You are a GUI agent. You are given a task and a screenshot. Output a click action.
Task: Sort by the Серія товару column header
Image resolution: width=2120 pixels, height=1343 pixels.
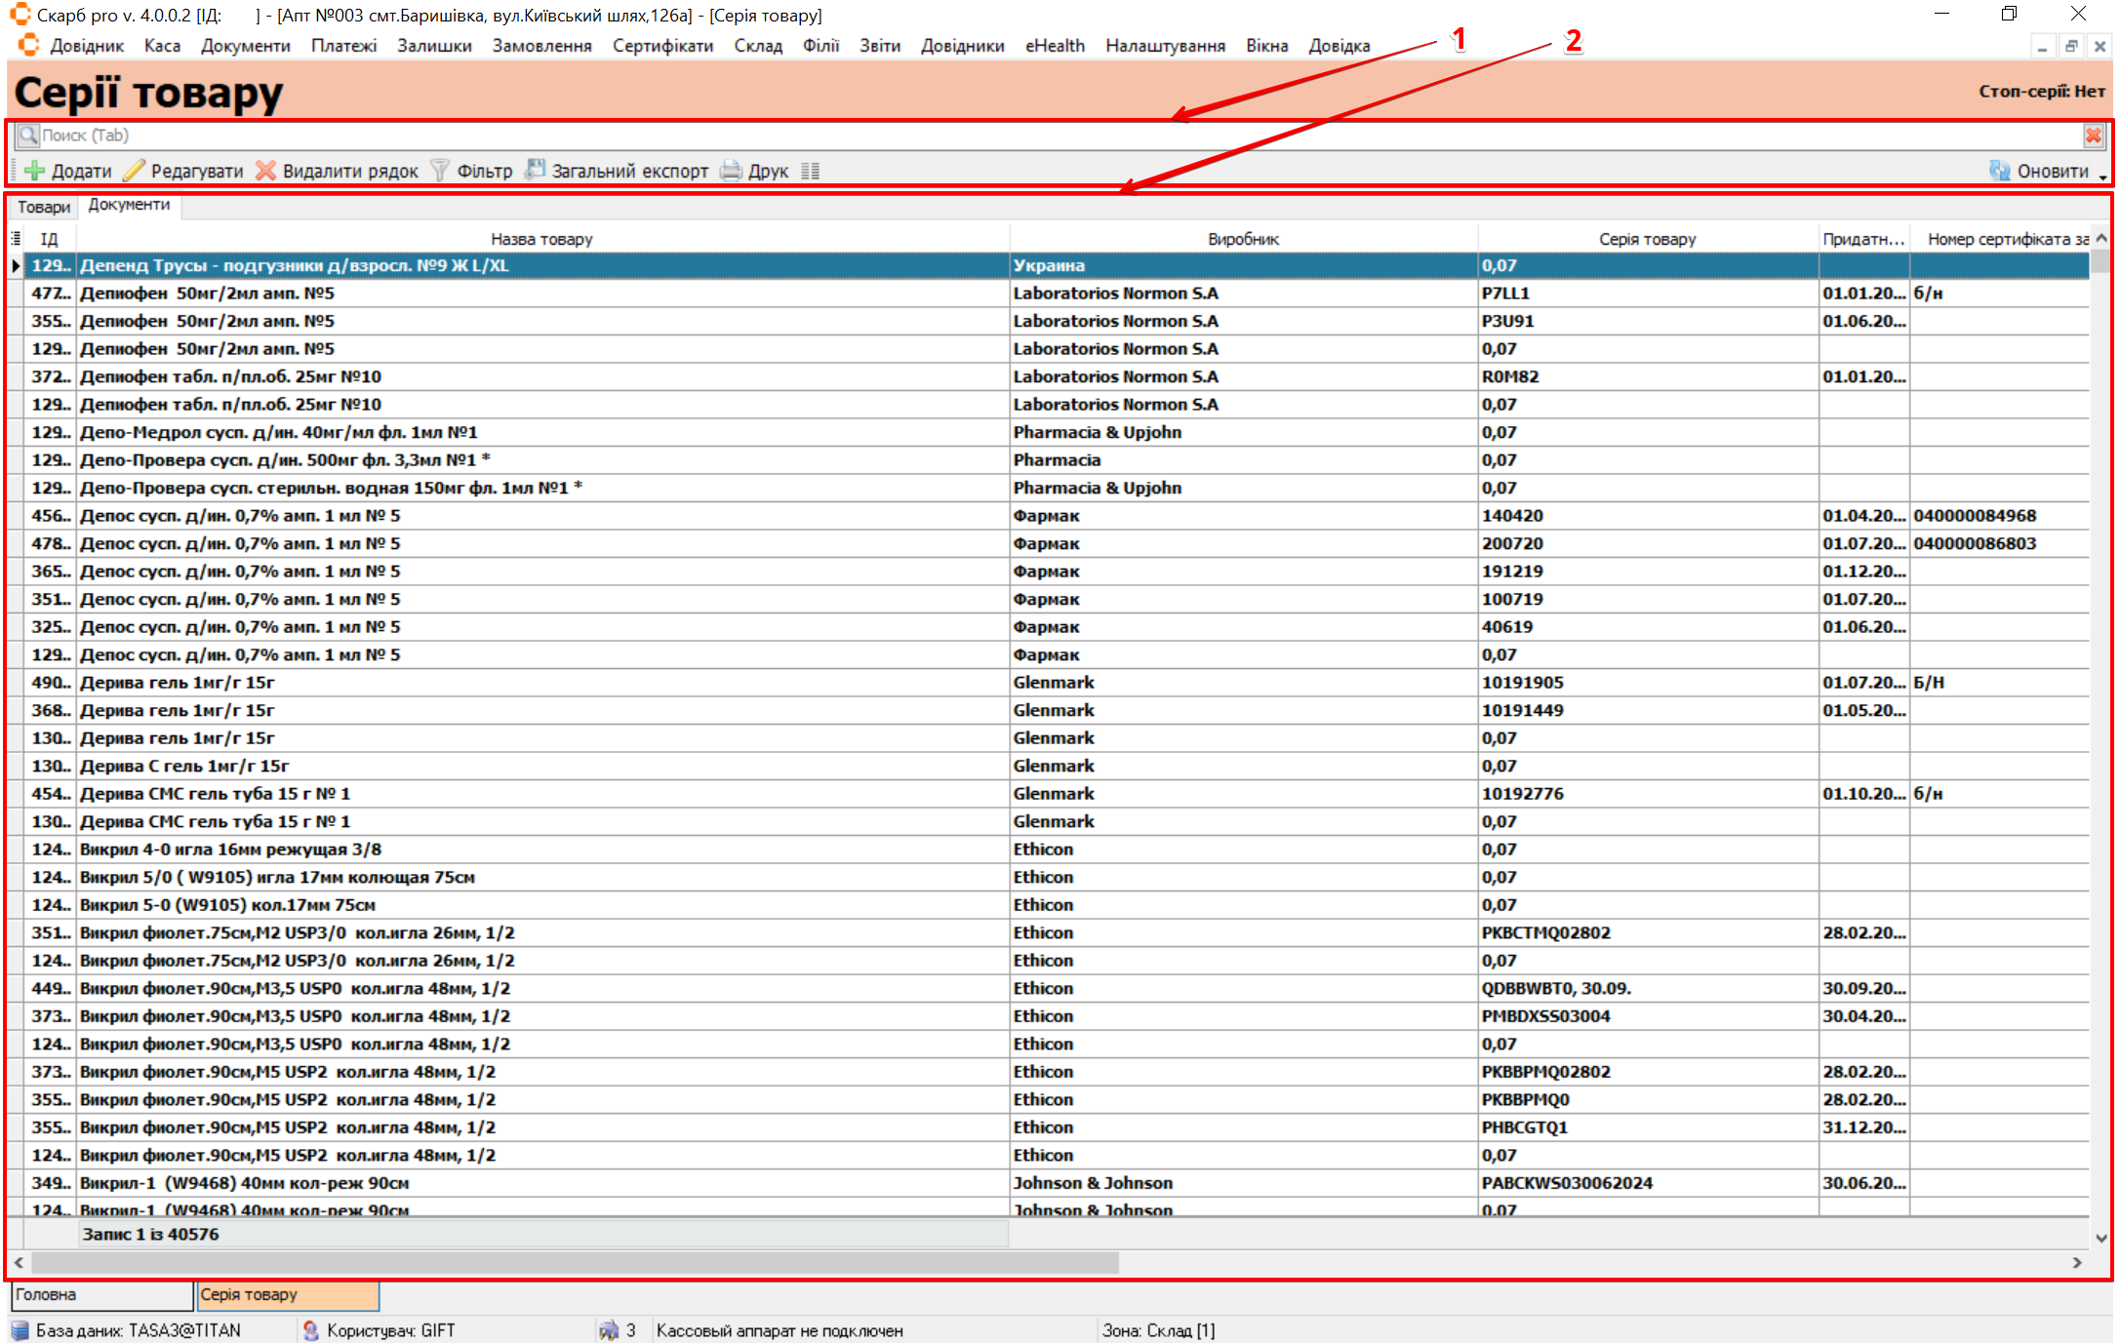tap(1647, 239)
